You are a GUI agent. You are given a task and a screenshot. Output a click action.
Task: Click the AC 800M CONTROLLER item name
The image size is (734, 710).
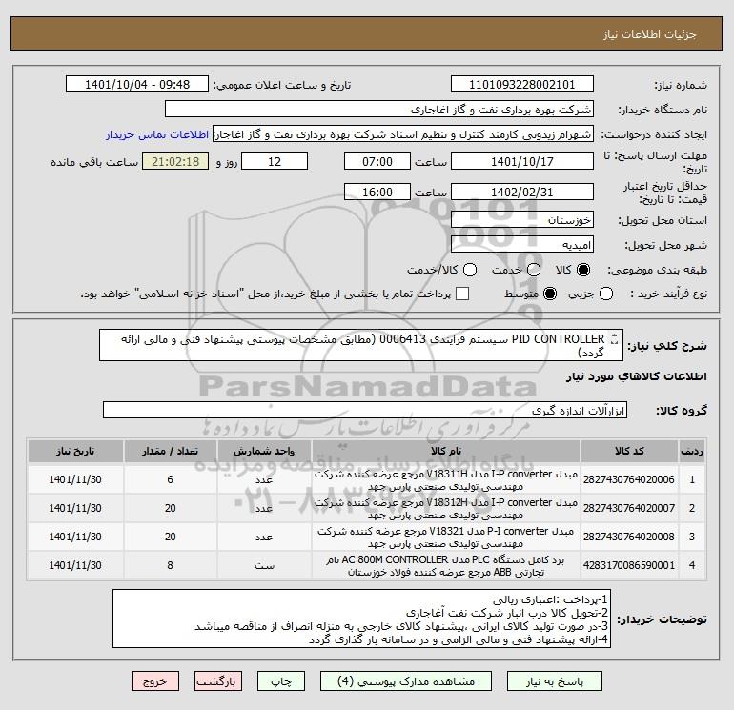click(446, 566)
